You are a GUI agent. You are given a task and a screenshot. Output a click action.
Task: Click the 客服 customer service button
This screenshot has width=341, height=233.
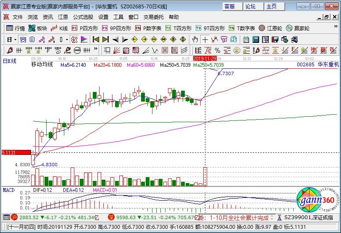(232, 6)
